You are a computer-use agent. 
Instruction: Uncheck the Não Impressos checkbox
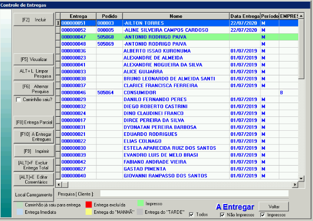tap(222, 214)
